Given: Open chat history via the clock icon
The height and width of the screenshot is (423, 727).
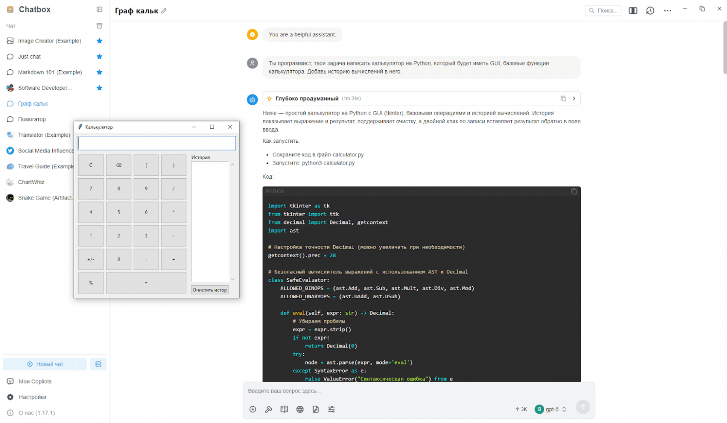Looking at the screenshot, I should pyautogui.click(x=650, y=10).
